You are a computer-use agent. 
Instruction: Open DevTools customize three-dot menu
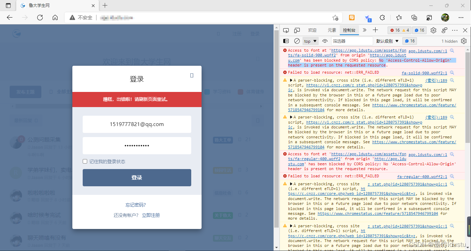(x=455, y=30)
